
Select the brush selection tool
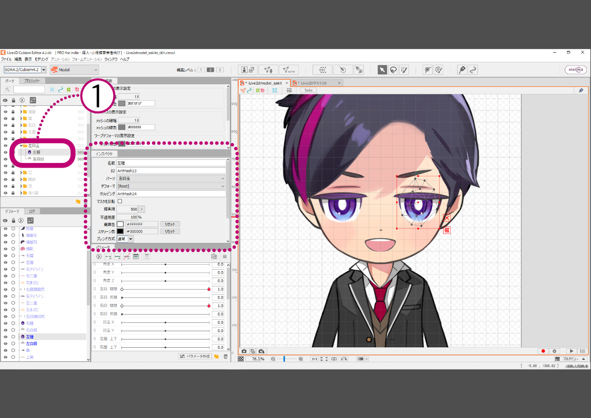[x=404, y=70]
